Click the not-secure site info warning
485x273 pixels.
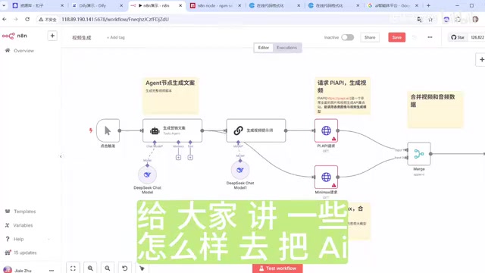(x=48, y=20)
